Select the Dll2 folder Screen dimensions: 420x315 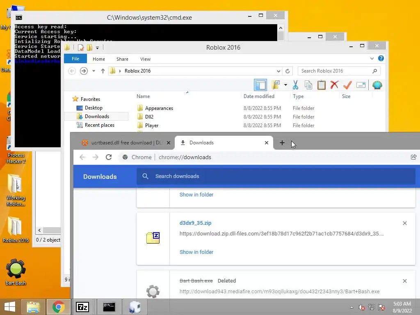pos(149,117)
